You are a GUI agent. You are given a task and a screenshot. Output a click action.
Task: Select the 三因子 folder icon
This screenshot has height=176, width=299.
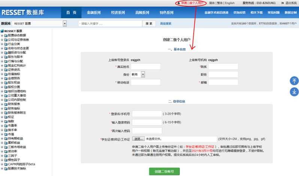click(x=6, y=156)
